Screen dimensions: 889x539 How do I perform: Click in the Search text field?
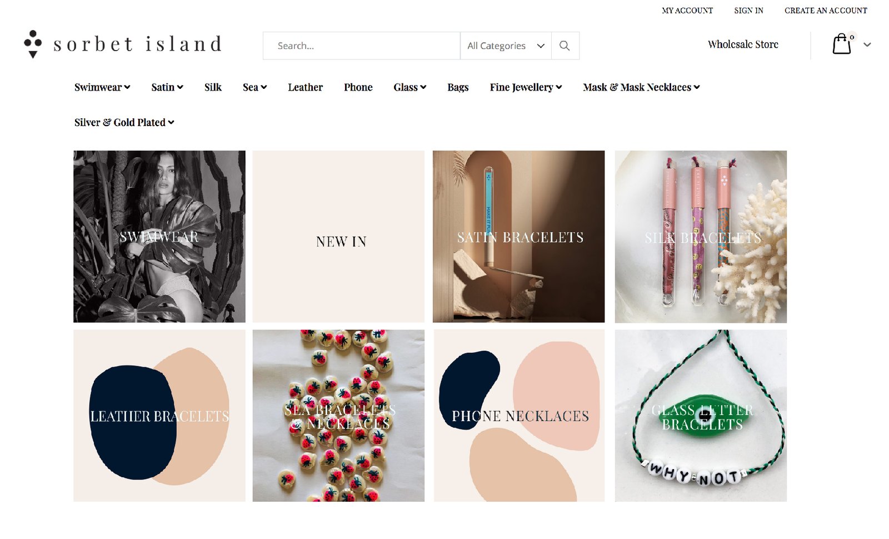pos(362,46)
